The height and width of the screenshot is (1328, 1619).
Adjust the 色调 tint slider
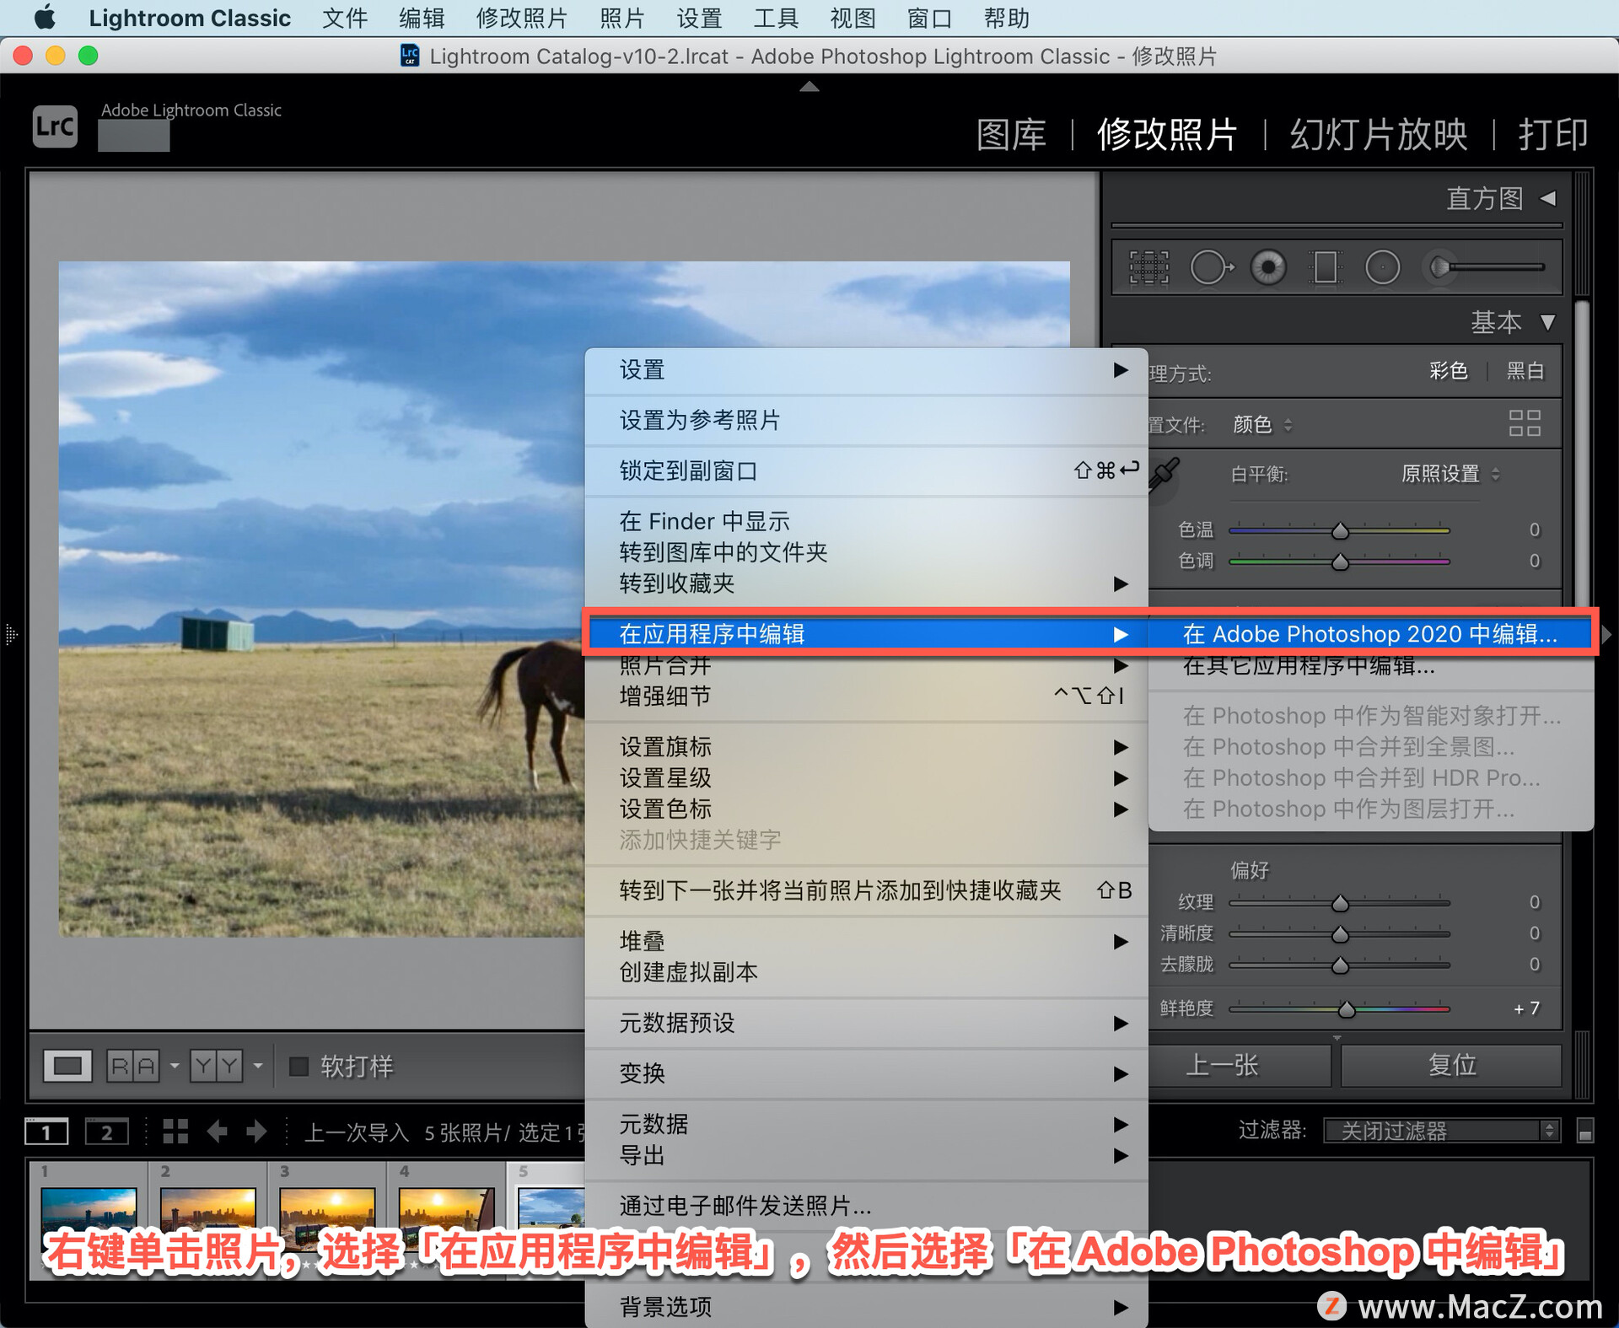(1340, 562)
